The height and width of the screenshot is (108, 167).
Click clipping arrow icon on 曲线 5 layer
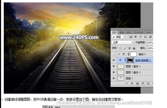[119, 54]
